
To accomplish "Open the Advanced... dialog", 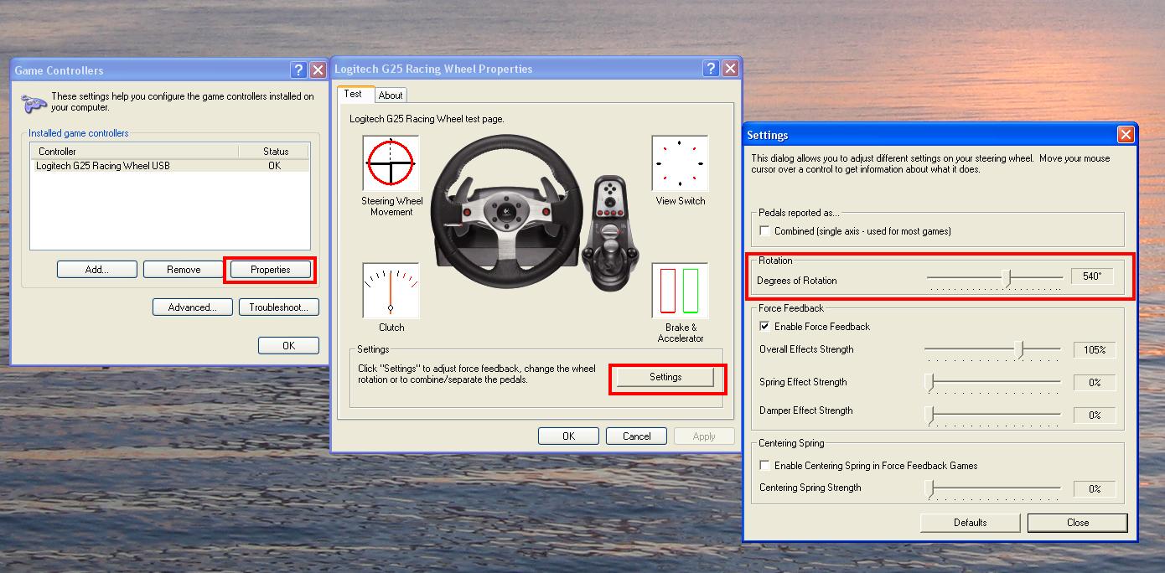I will [x=192, y=307].
